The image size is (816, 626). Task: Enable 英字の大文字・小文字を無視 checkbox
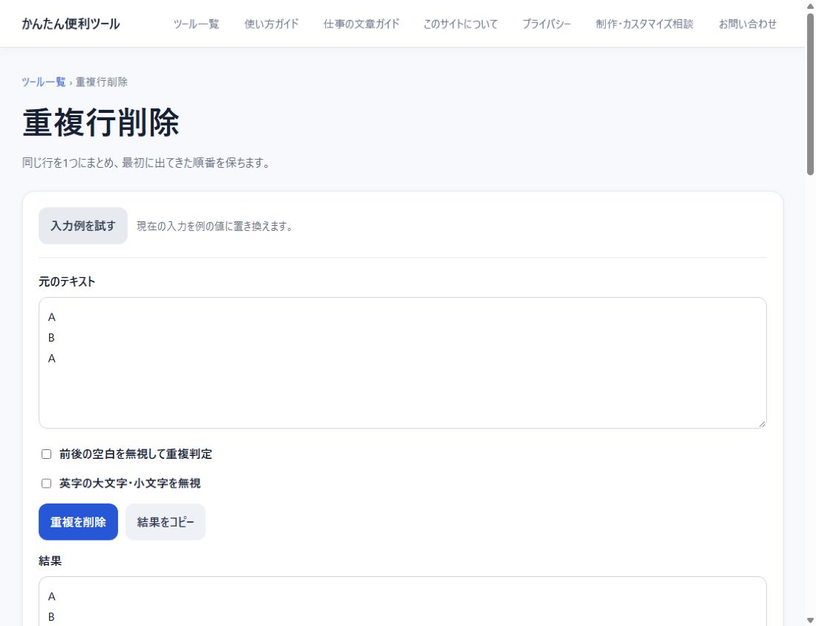(x=46, y=483)
